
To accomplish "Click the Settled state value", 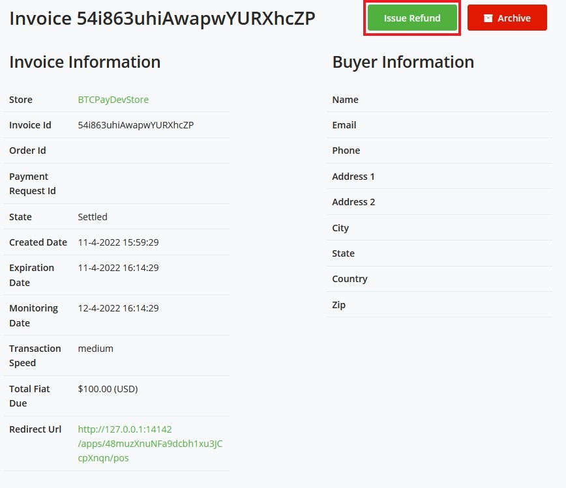I will point(92,216).
